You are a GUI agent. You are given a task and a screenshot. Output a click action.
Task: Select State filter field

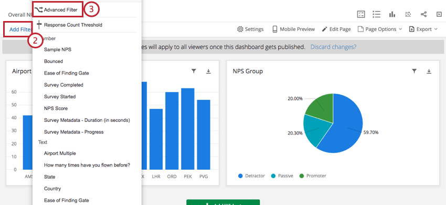[49, 177]
